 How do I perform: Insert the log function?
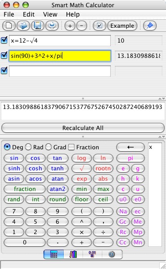point(82,158)
